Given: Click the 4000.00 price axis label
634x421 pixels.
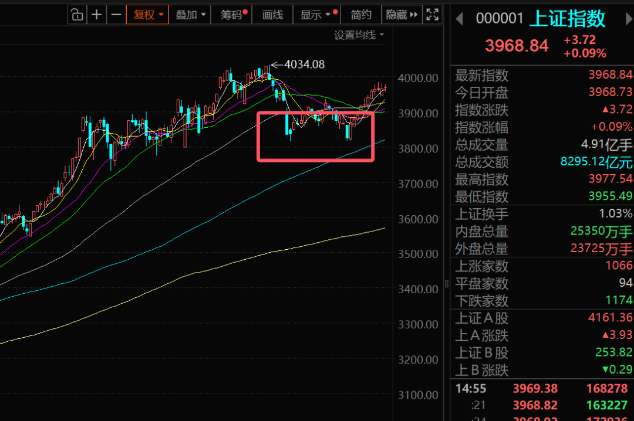Looking at the screenshot, I should click(x=418, y=78).
